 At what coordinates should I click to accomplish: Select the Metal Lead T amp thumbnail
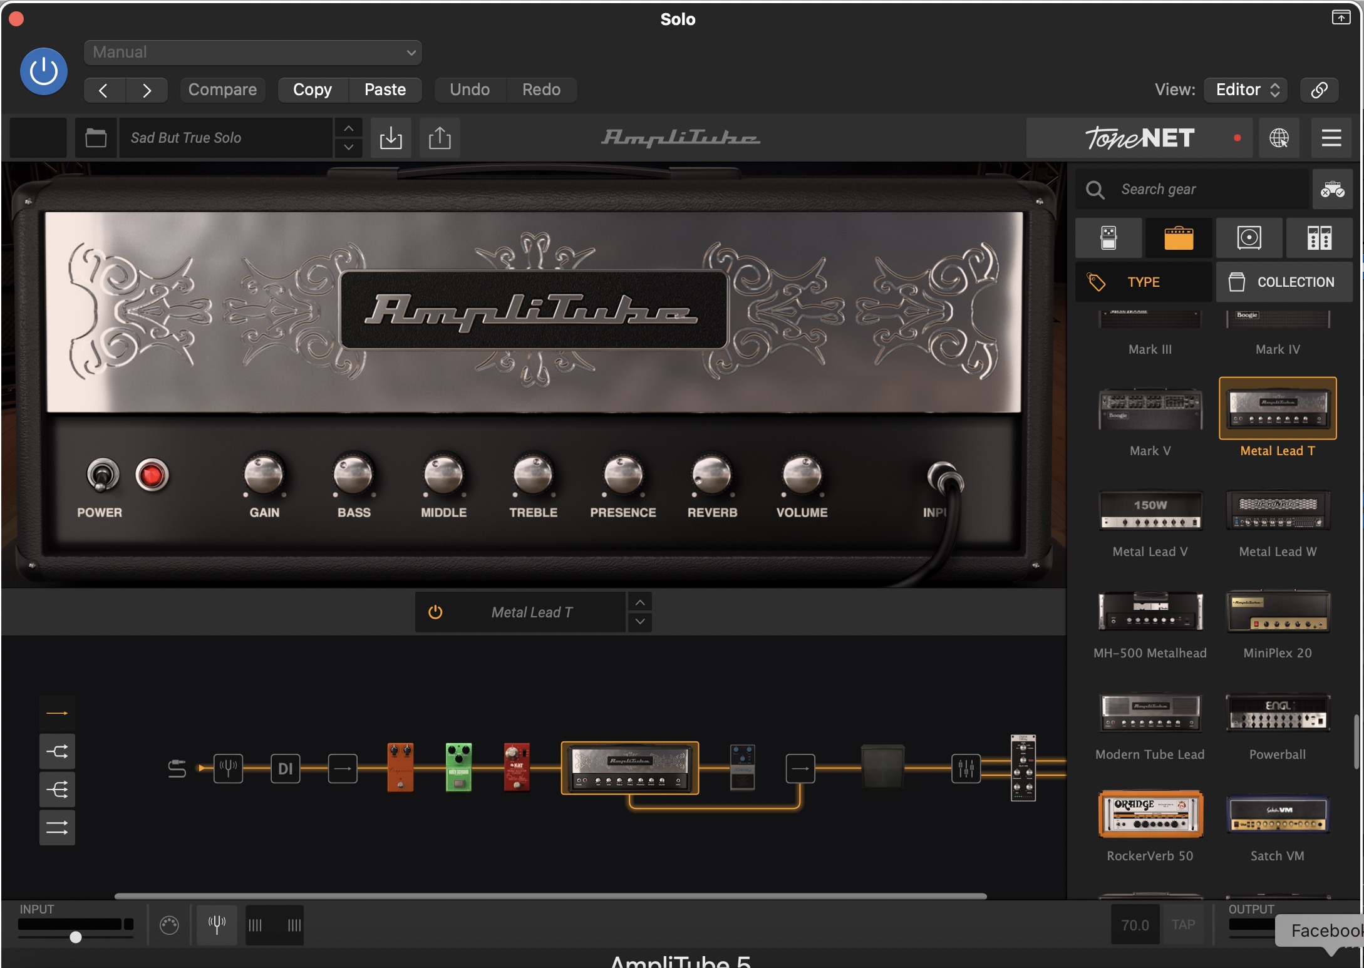coord(1278,409)
